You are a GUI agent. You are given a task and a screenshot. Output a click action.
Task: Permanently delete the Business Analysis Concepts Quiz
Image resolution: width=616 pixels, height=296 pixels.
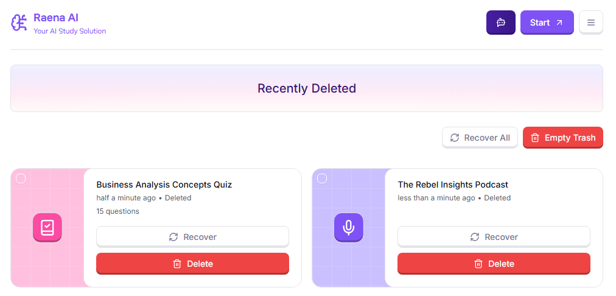pyautogui.click(x=192, y=264)
